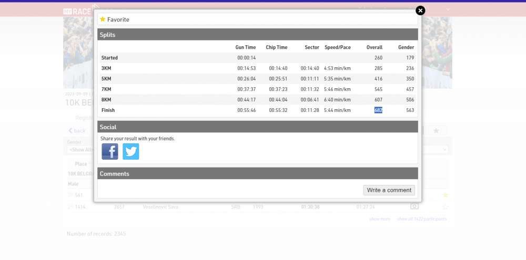Select the 7KM row label
Viewport: 526px width, 260px height.
[106, 89]
